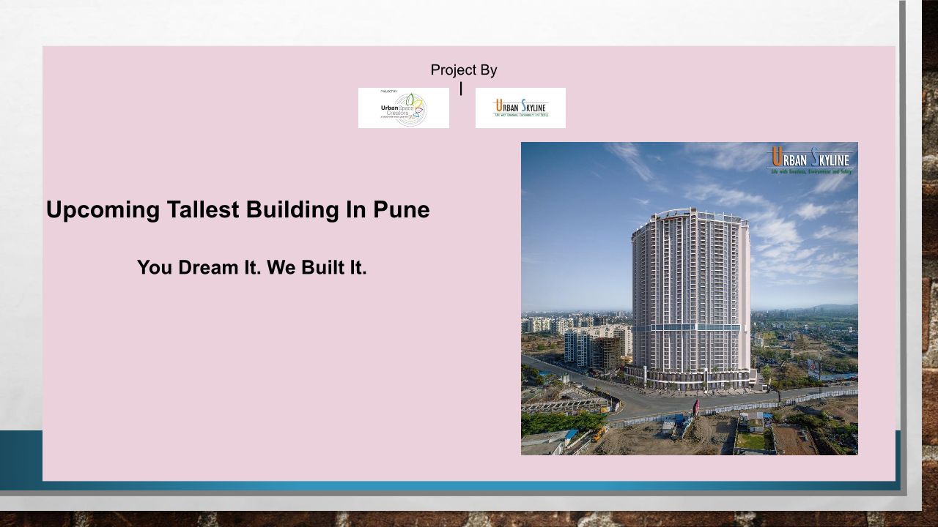Click the Urban Skyline watermark on the photo
The width and height of the screenshot is (938, 527).
pos(810,160)
